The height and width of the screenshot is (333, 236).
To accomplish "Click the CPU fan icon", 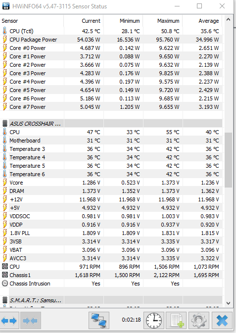I will pyautogui.click(x=4, y=267).
